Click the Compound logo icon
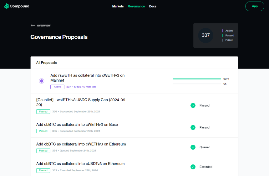 pyautogui.click(x=7, y=6)
